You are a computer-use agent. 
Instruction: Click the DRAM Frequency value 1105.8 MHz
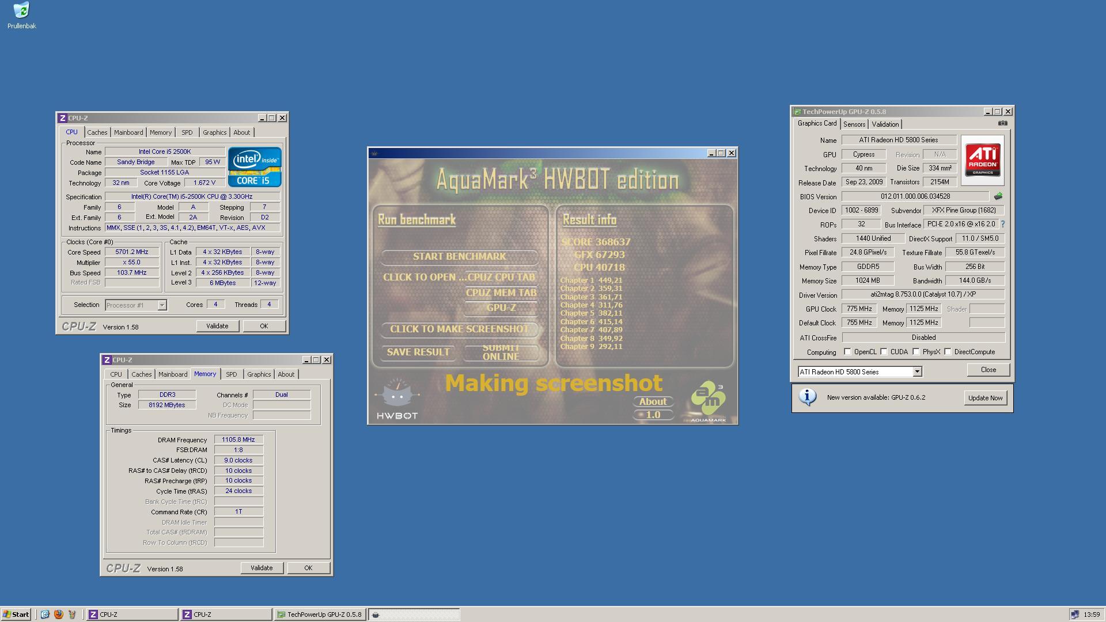click(238, 440)
